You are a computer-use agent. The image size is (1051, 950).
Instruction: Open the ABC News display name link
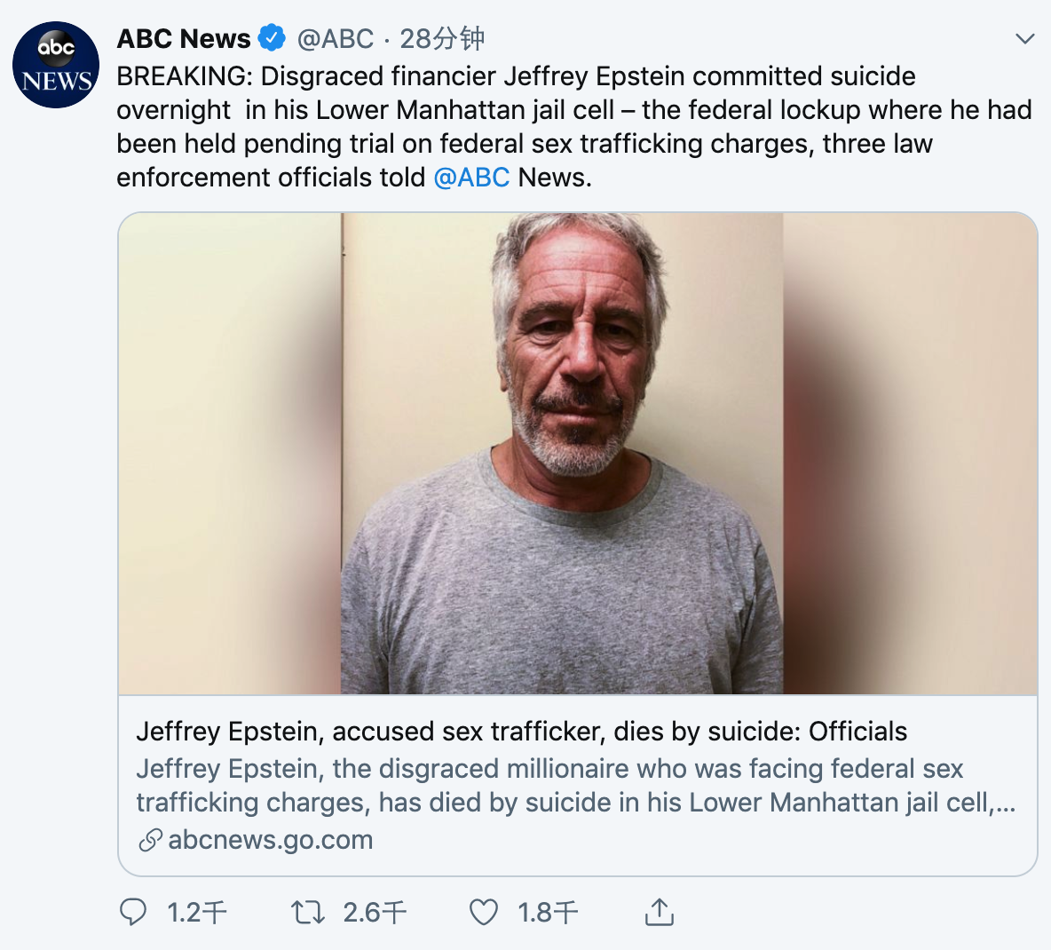pyautogui.click(x=184, y=38)
